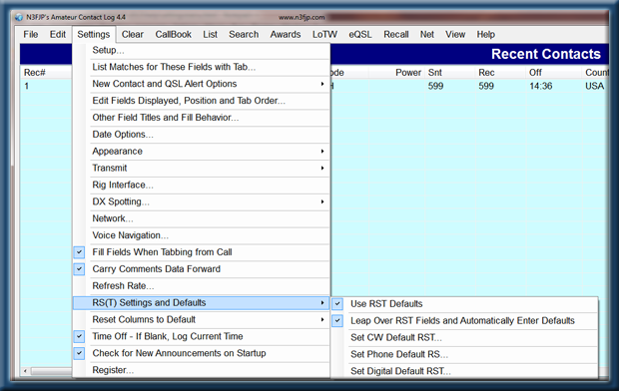The image size is (619, 391).
Task: Select Set Phone Default RS...
Action: coord(464,355)
